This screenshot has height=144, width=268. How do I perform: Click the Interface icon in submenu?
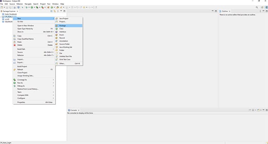pyautogui.click(x=57, y=32)
